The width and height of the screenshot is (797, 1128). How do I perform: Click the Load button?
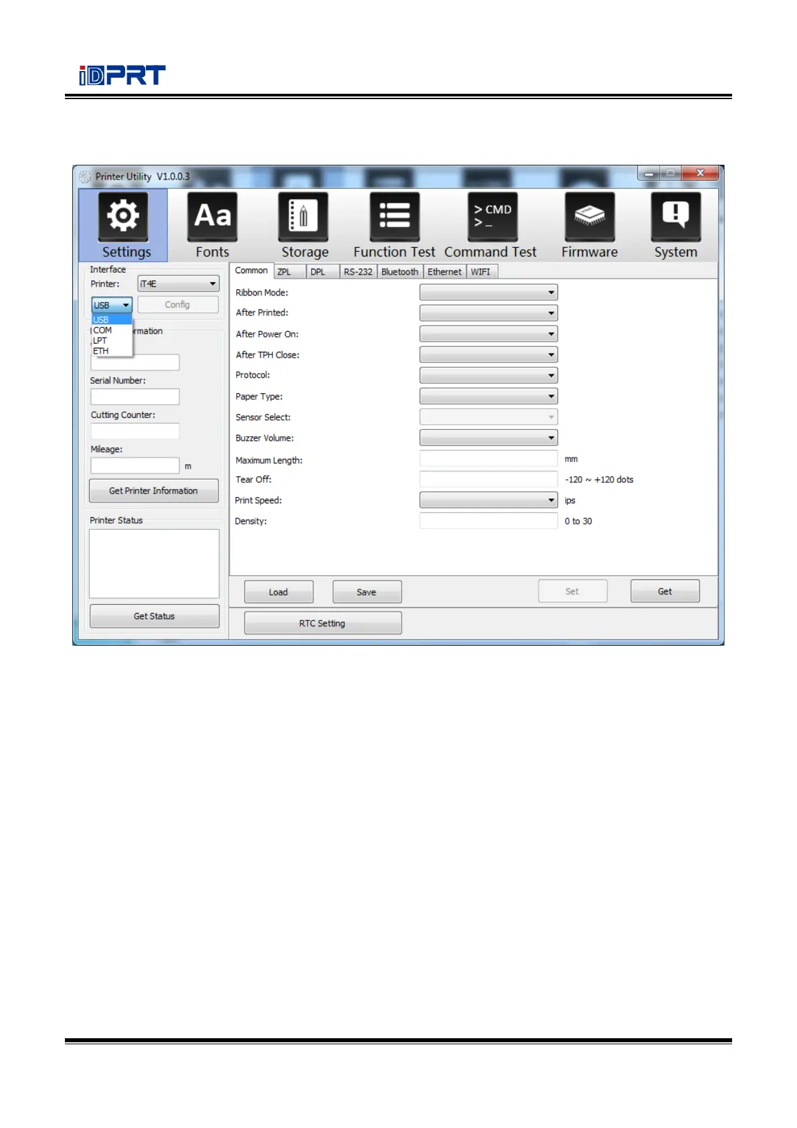278,592
